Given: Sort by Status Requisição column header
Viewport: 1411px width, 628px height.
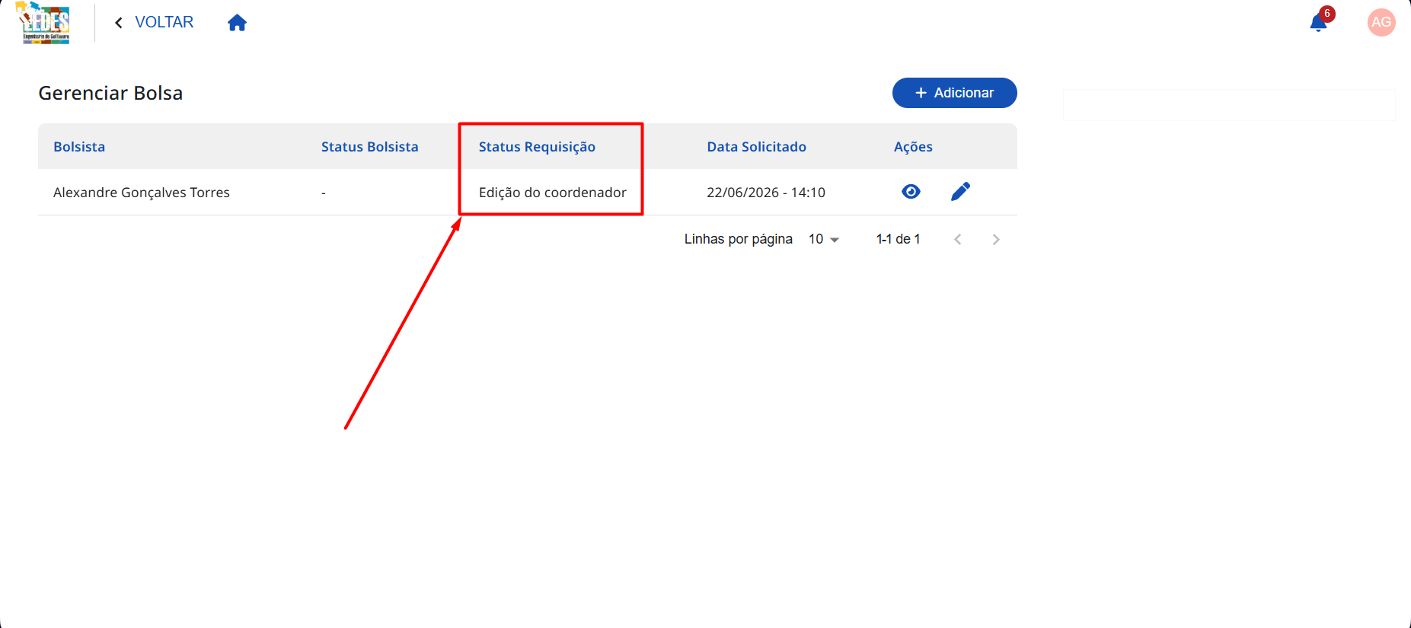Looking at the screenshot, I should coord(537,147).
